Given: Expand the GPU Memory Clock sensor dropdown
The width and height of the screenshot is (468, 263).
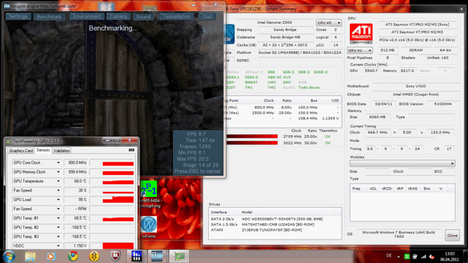Looking at the screenshot, I should pyautogui.click(x=58, y=172).
